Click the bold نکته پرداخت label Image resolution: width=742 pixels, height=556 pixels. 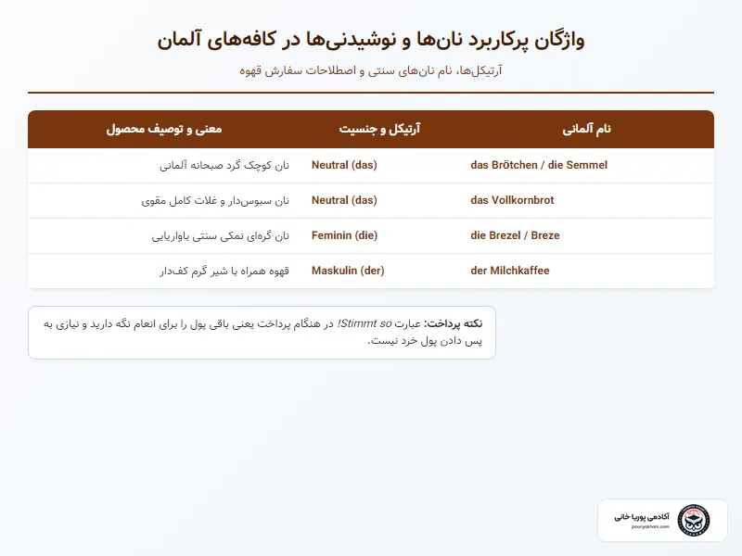[453, 323]
